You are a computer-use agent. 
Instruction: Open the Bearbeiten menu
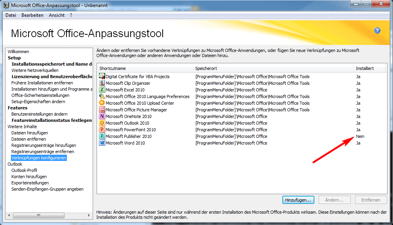[32, 15]
